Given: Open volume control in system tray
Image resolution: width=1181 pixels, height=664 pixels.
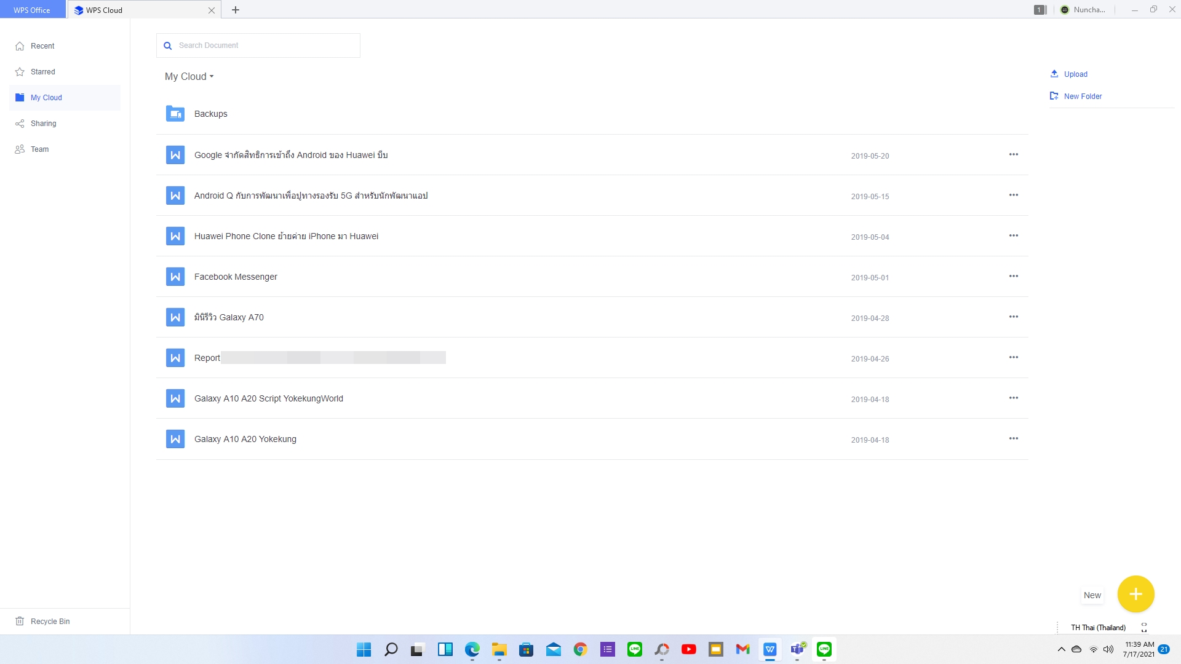Looking at the screenshot, I should tap(1108, 649).
